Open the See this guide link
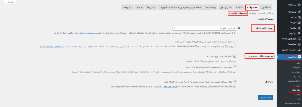The image size is (302, 107). 170,87
